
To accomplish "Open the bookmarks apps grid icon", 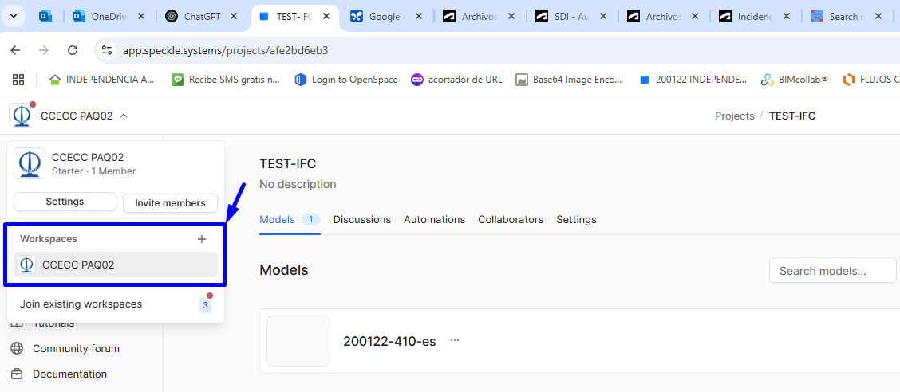I will click(x=18, y=79).
